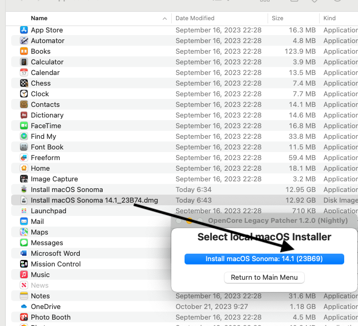
Task: Click the '16.3 MB' size for App Store
Action: [302, 30]
